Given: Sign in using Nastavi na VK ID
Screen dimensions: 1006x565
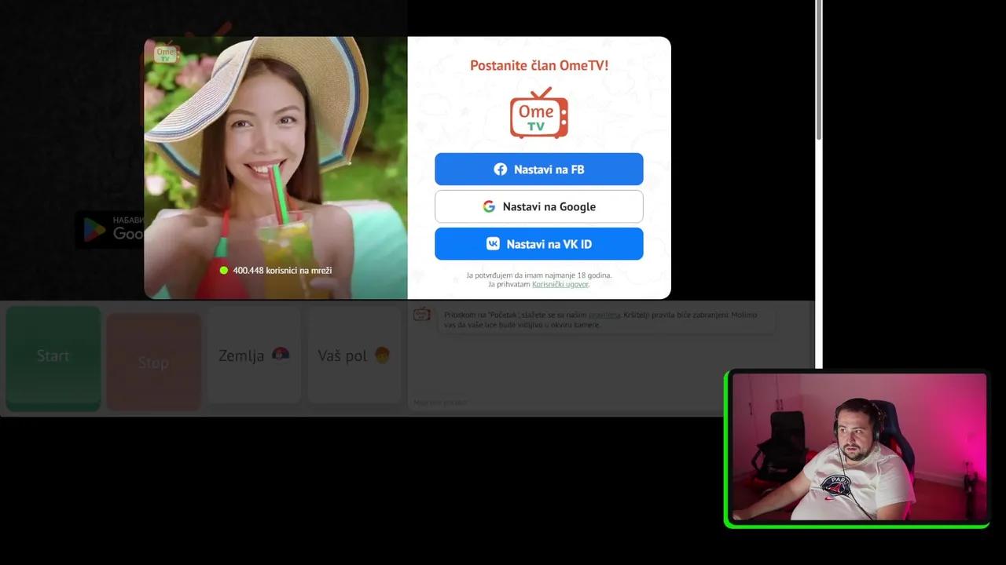Looking at the screenshot, I should pyautogui.click(x=538, y=244).
